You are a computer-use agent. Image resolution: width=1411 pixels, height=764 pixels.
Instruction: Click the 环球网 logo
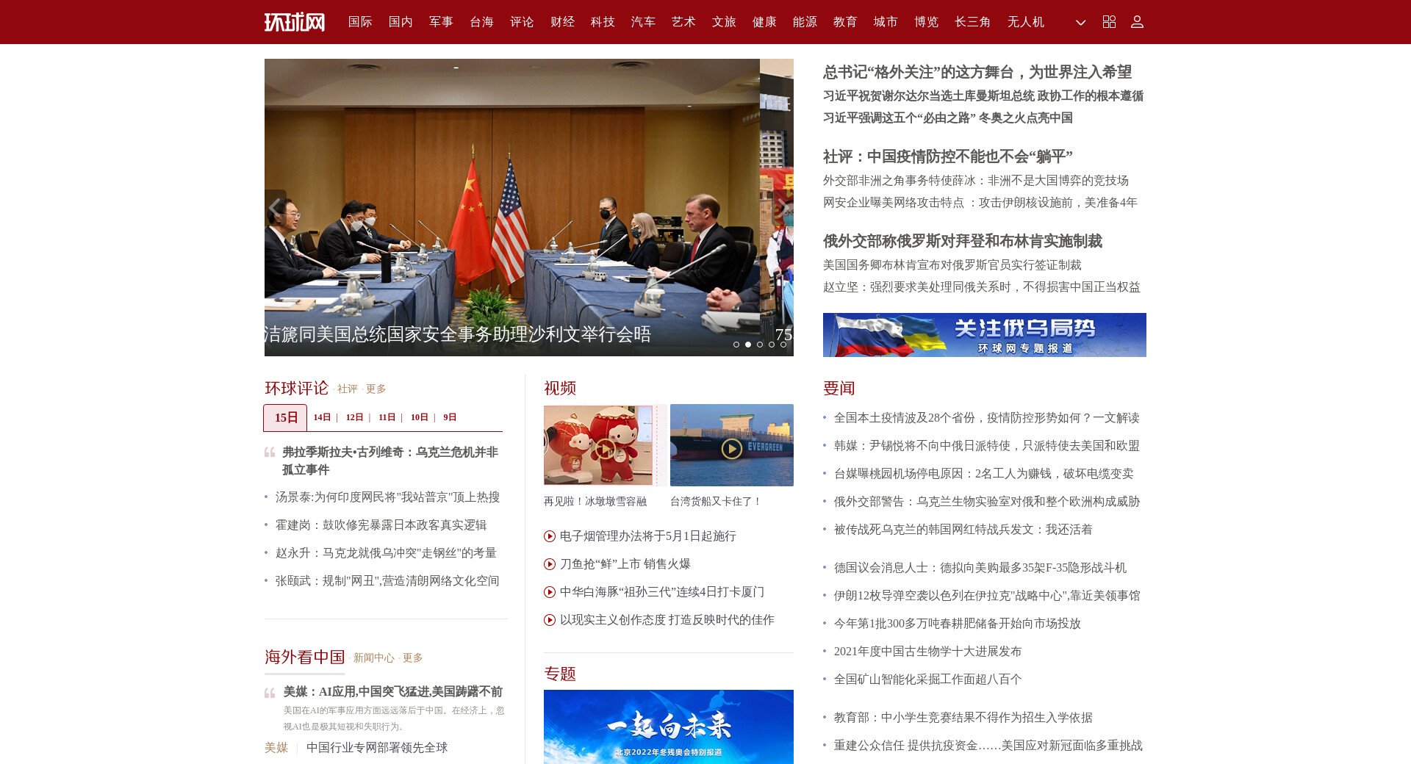click(x=295, y=22)
